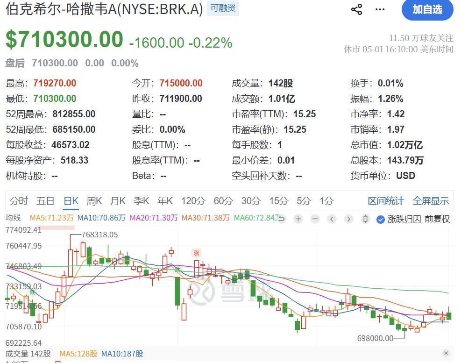Click the 成交额 value 1.01亿

(x=282, y=99)
